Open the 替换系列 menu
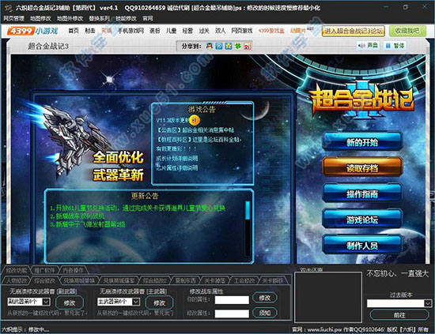This screenshot has width=435, height=334. [100, 19]
